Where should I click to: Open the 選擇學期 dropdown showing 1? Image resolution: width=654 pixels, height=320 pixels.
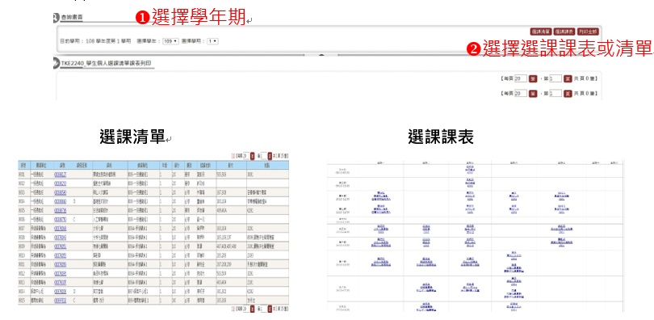click(x=212, y=41)
